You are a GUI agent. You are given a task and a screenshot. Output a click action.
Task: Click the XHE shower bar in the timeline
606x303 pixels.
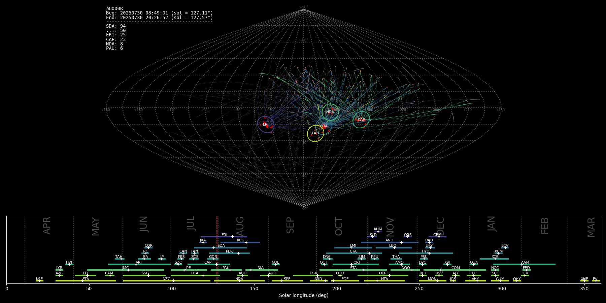(x=584, y=281)
